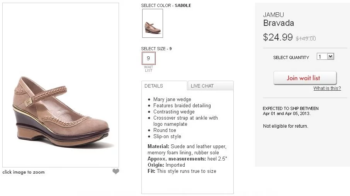This screenshot has height=196, width=350.
Task: Click the Bravada product title
Action: pos(279,23)
